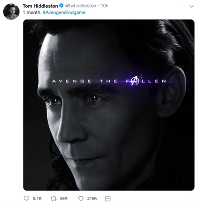Click the '1 month.' tweet text

32,12
